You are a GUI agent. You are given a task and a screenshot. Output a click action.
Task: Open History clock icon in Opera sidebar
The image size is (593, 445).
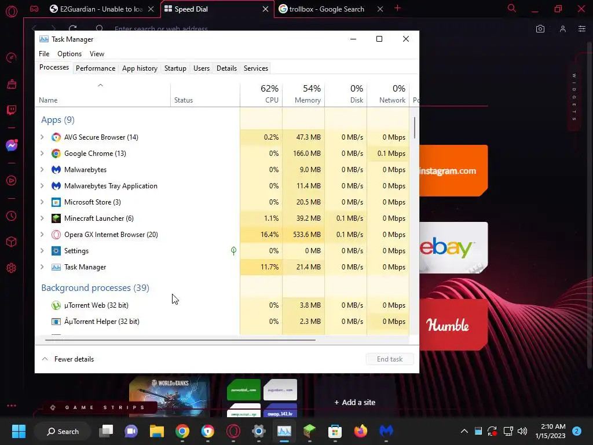coord(12,216)
